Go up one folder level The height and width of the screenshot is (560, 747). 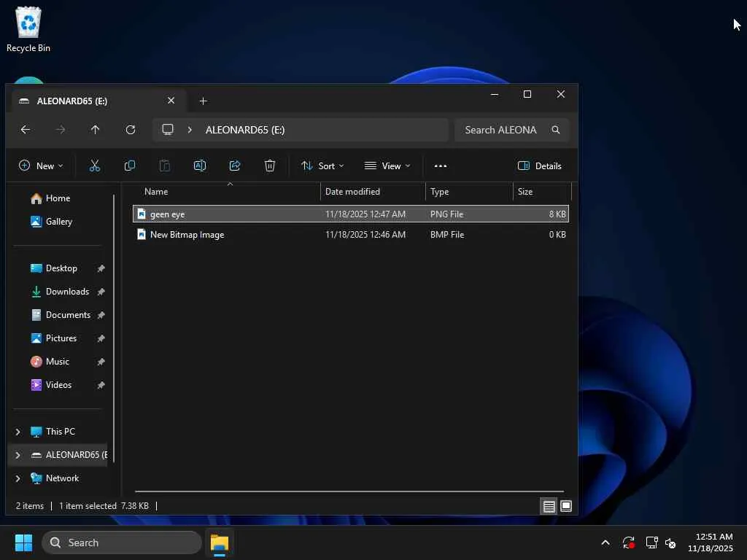coord(96,130)
